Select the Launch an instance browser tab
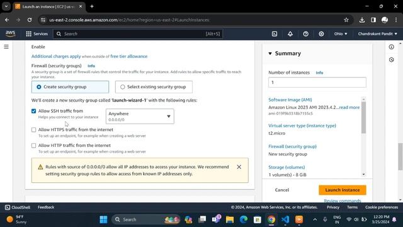The image size is (403, 227). pyautogui.click(x=49, y=6)
